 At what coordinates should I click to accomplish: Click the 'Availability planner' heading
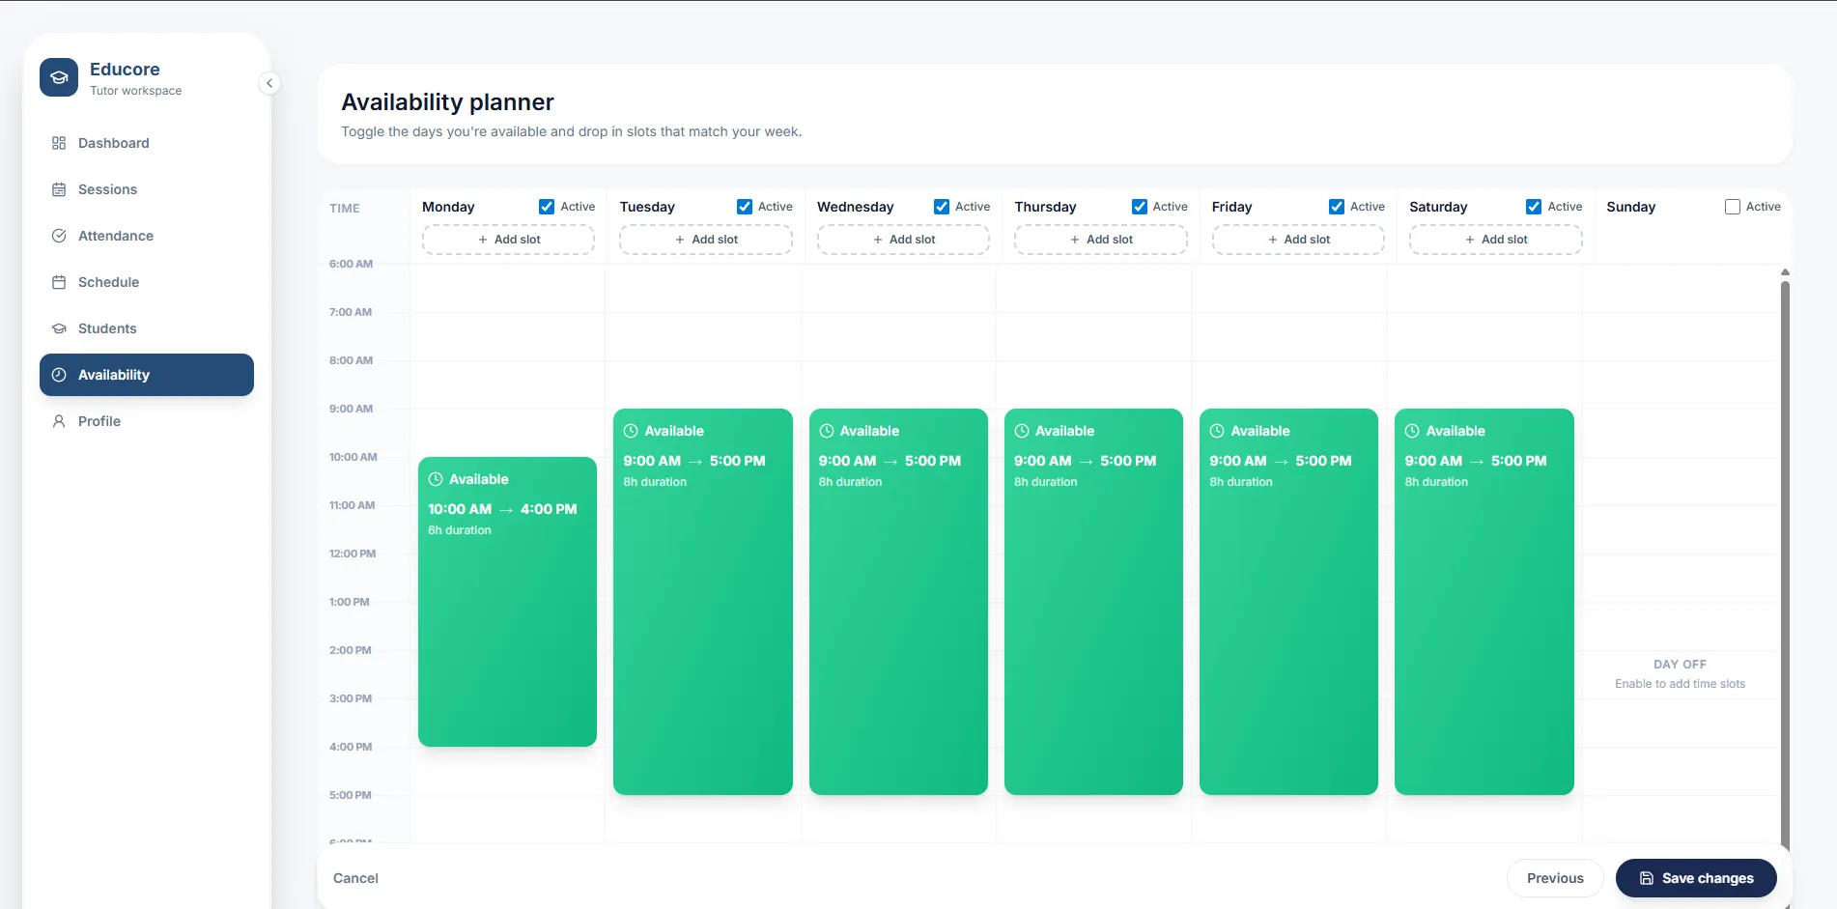click(447, 102)
